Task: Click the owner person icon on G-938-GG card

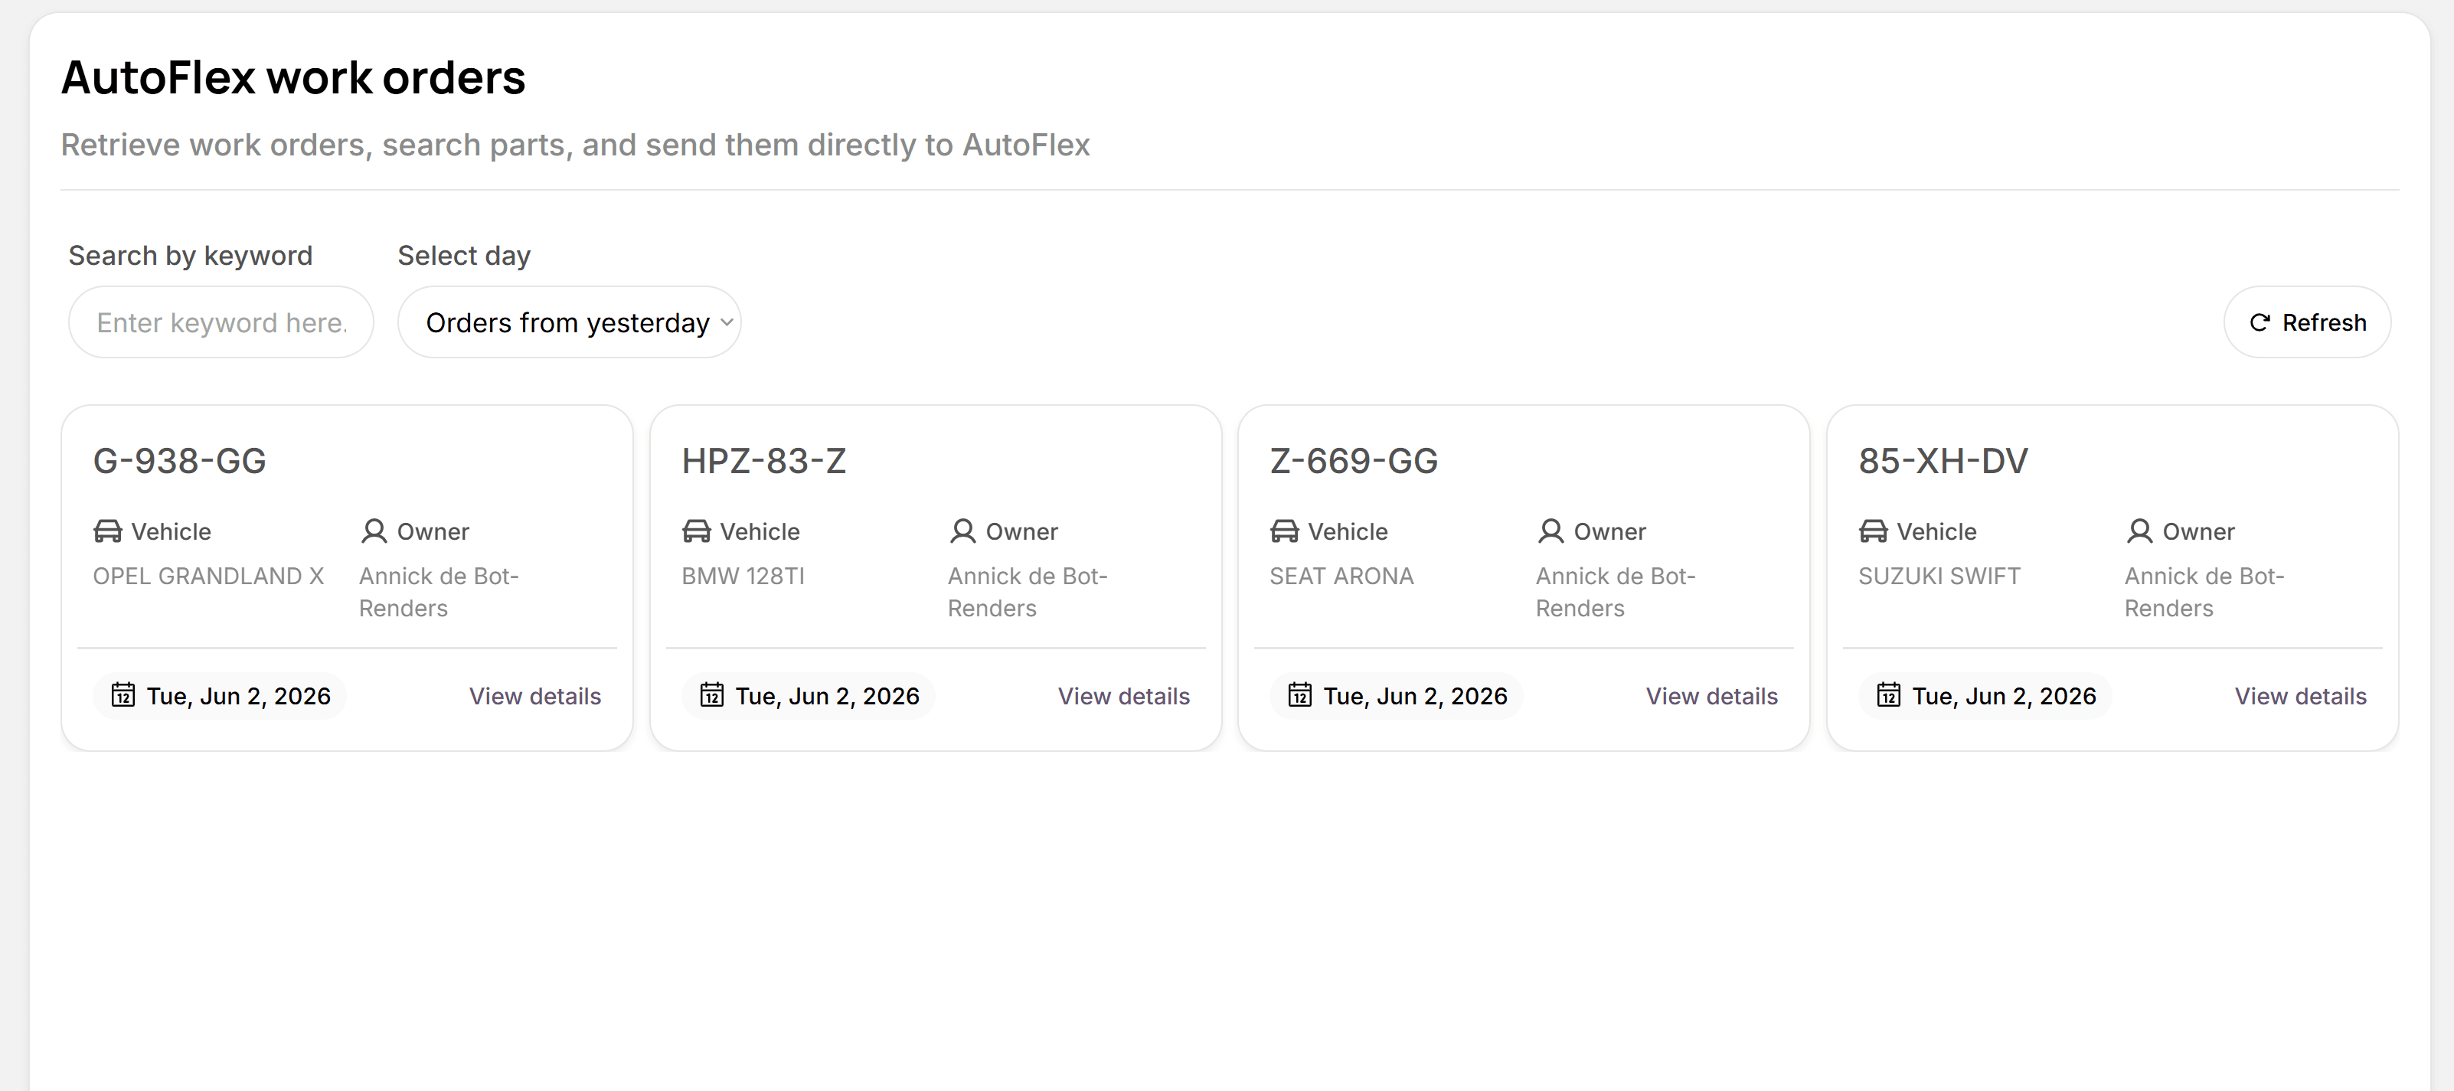Action: [374, 531]
